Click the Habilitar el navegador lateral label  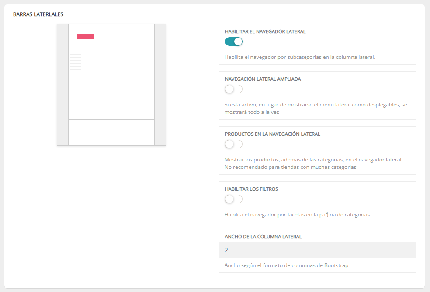coord(265,32)
